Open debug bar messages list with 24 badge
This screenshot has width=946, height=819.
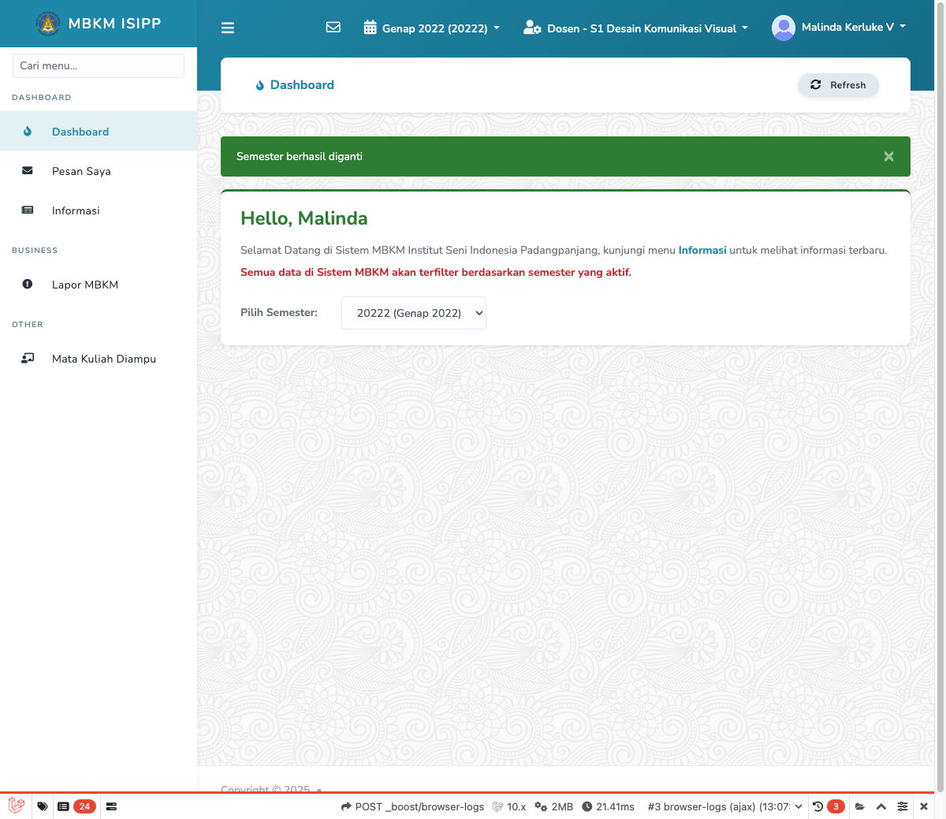[x=76, y=806]
